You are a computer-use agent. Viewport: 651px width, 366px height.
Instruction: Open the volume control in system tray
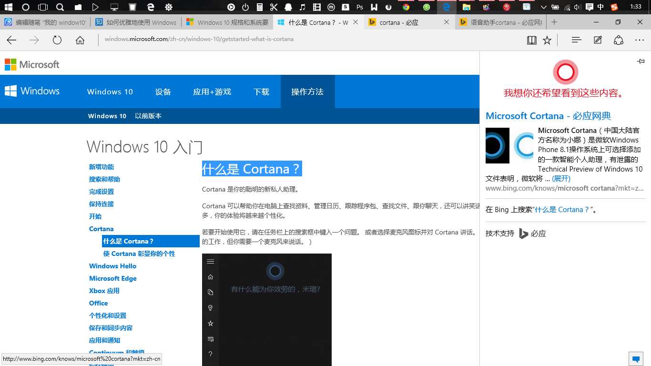tap(577, 7)
